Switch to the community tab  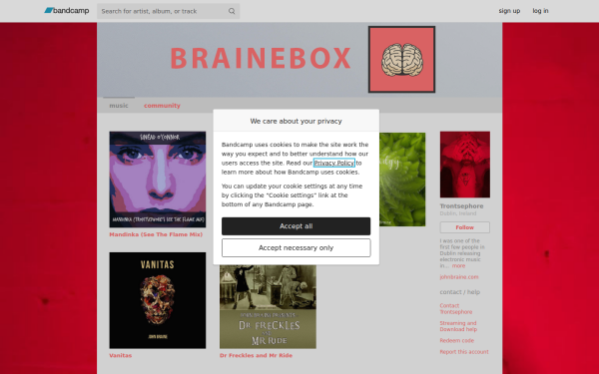pyautogui.click(x=162, y=106)
